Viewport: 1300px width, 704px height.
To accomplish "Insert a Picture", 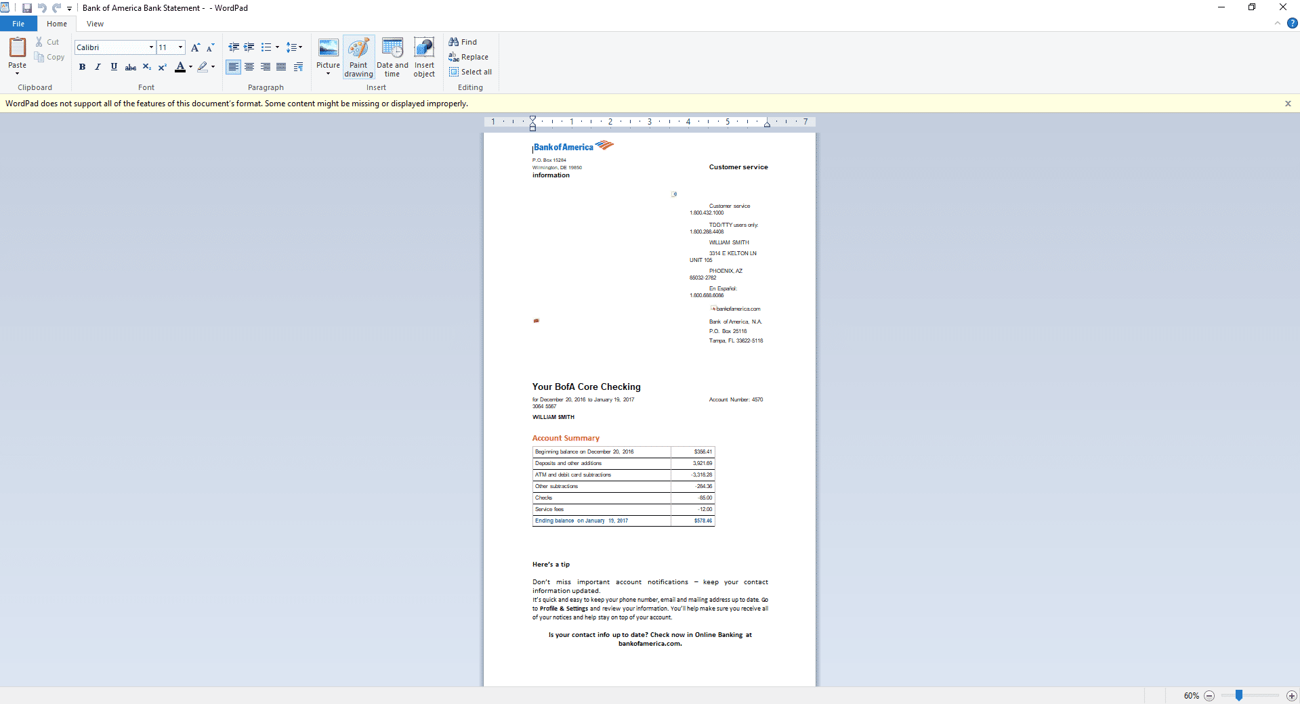I will coord(328,47).
